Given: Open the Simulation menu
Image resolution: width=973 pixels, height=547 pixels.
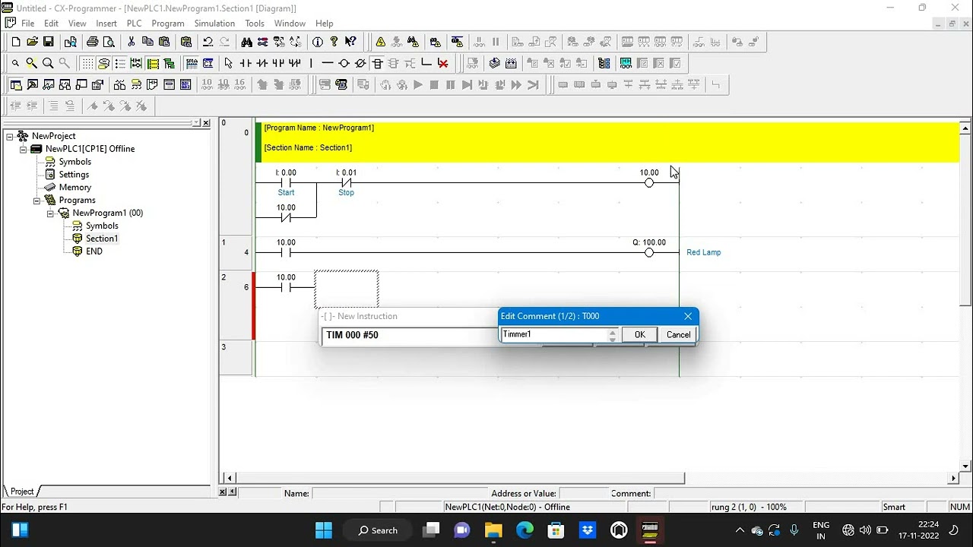Looking at the screenshot, I should click(x=214, y=24).
